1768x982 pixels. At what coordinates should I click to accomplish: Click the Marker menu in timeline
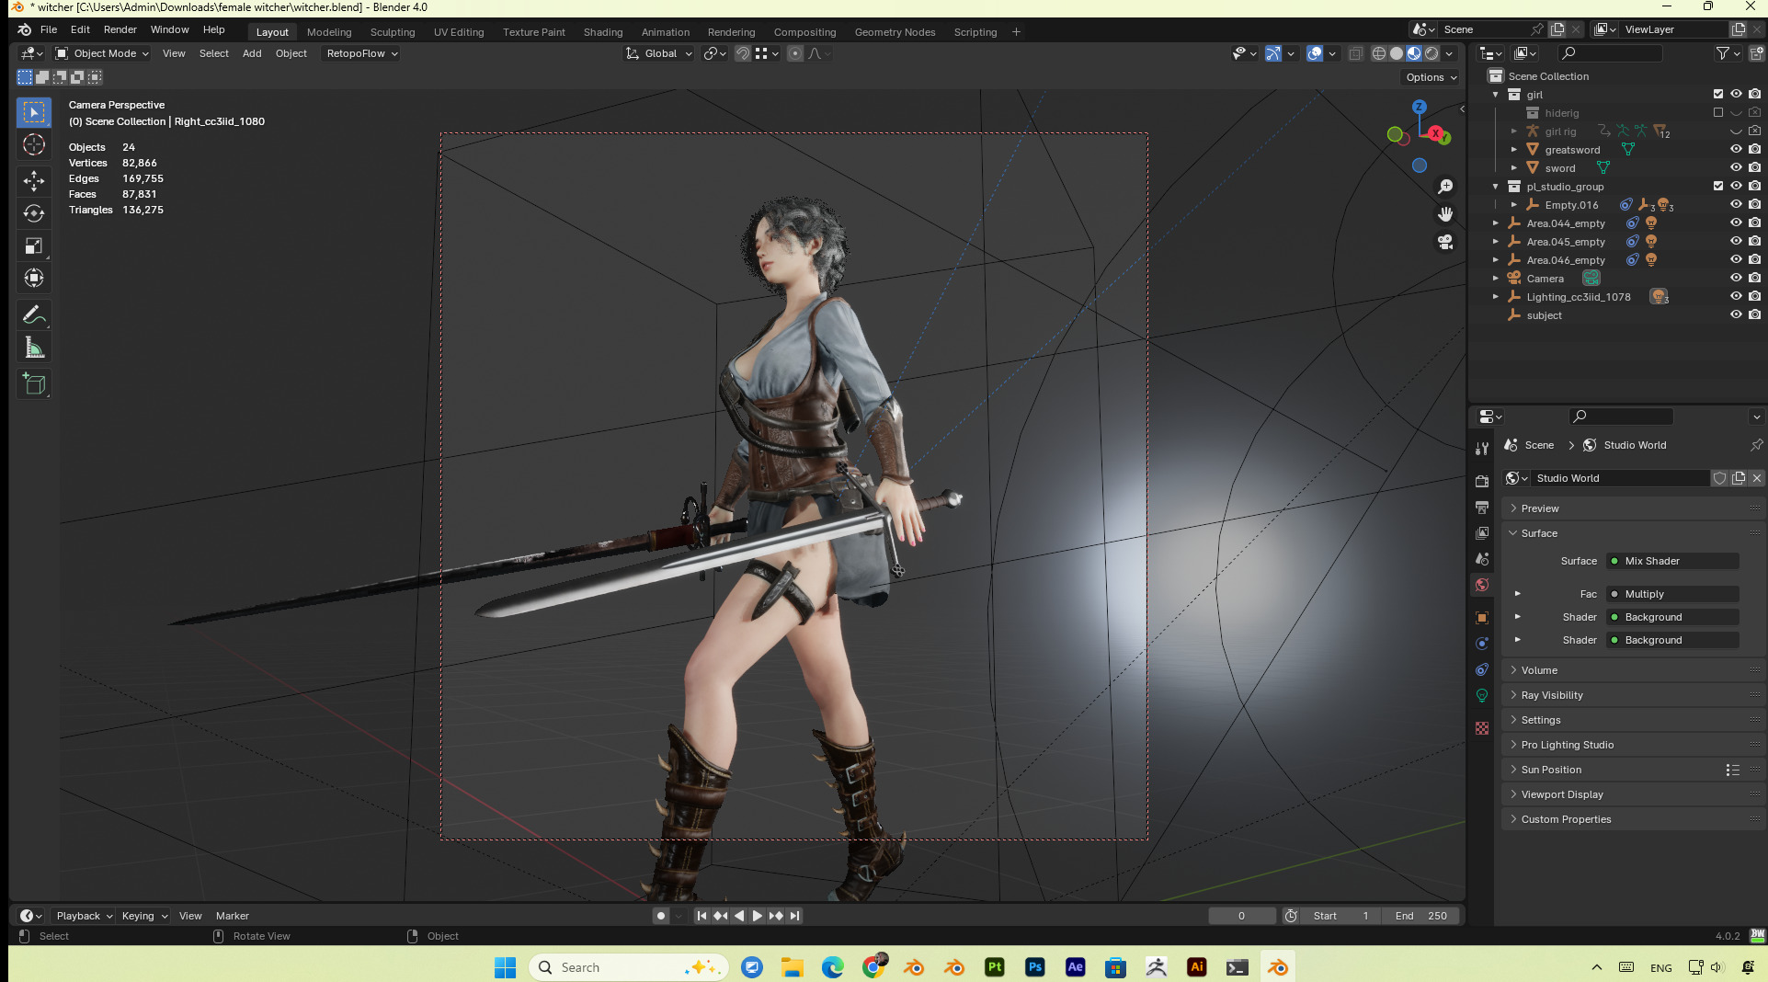coord(233,916)
